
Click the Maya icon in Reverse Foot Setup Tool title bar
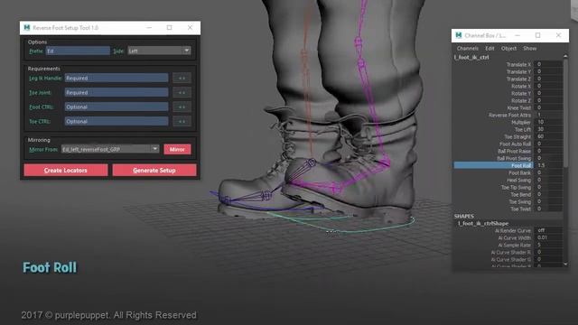tap(26, 28)
